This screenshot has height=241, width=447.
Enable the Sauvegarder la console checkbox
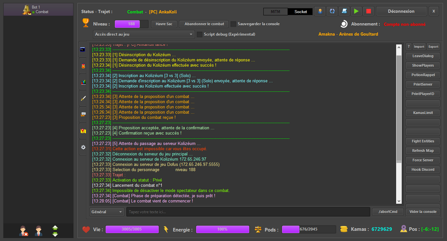point(233,24)
